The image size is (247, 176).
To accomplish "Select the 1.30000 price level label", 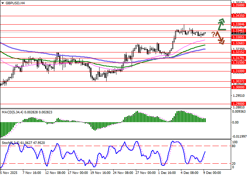I will tap(239, 87).
